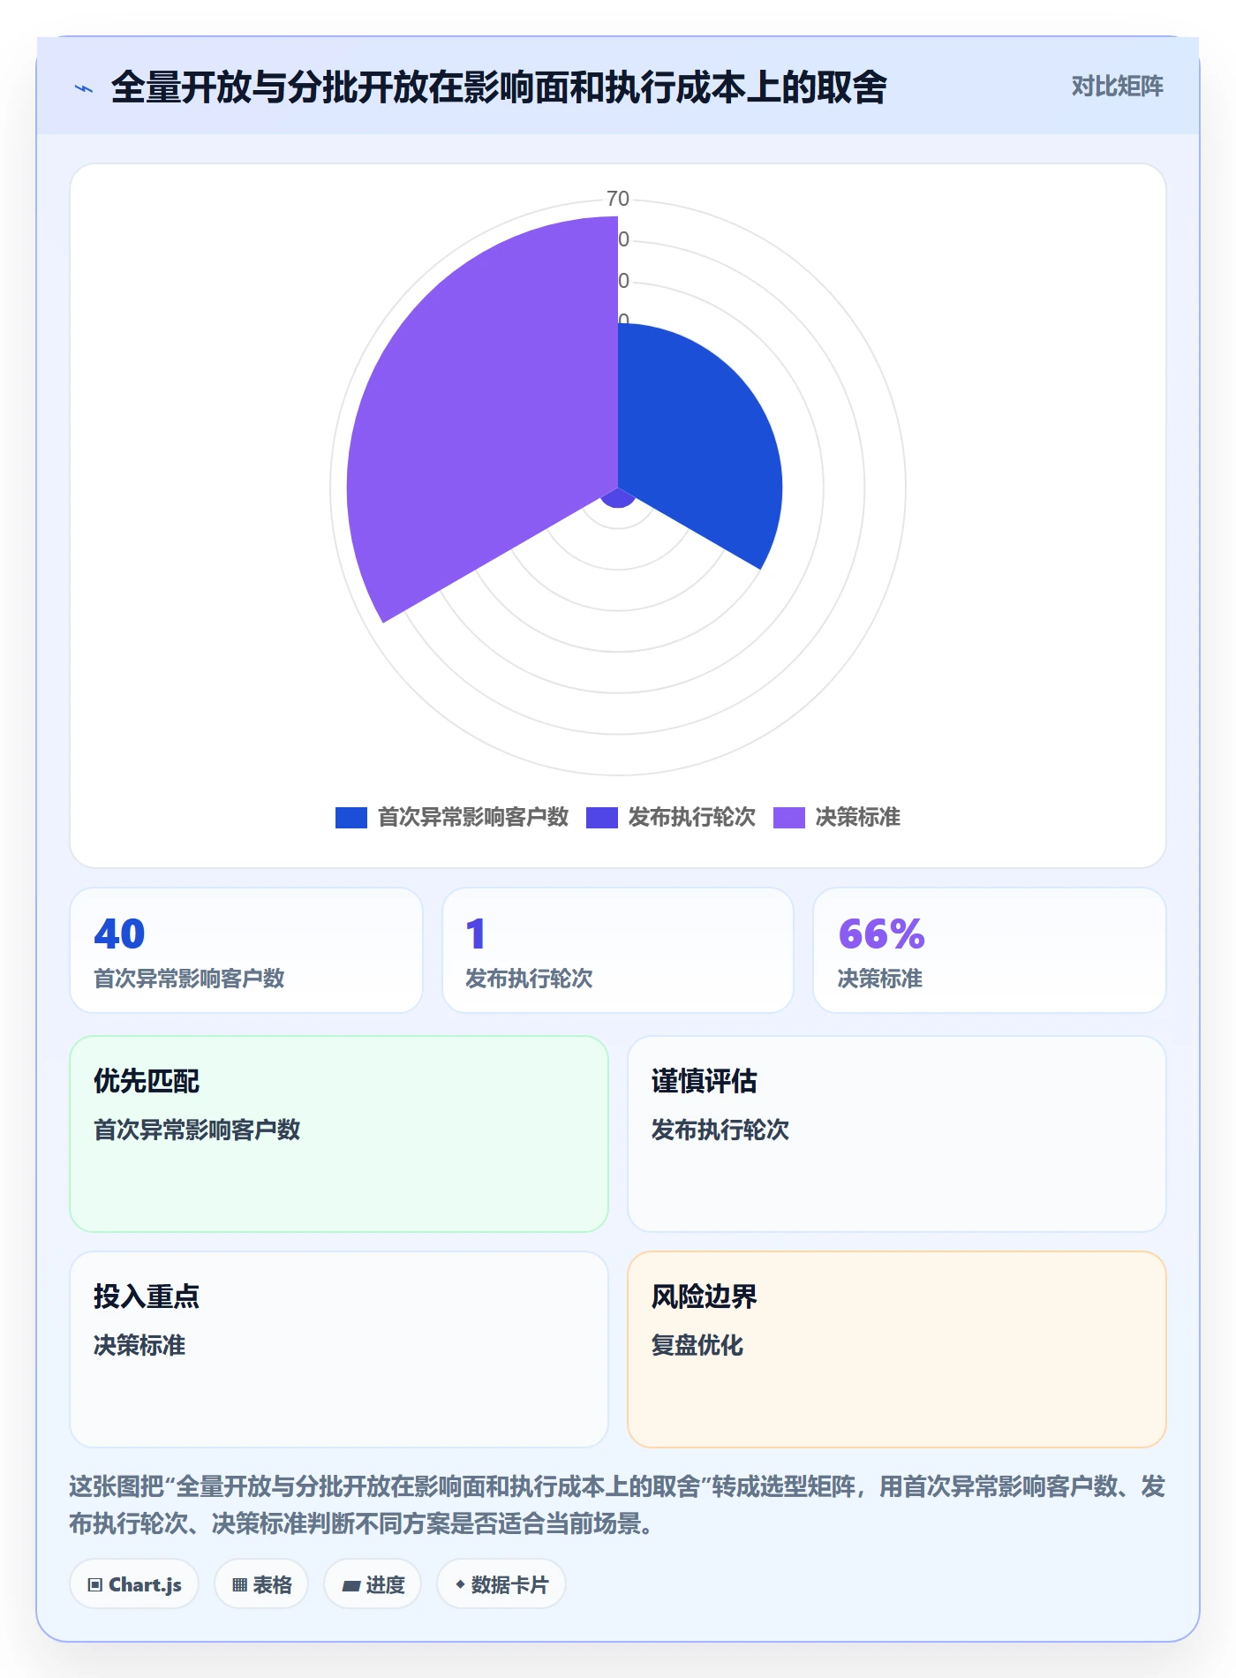
Task: Open the 优先匹配 green card
Action: tap(339, 1134)
